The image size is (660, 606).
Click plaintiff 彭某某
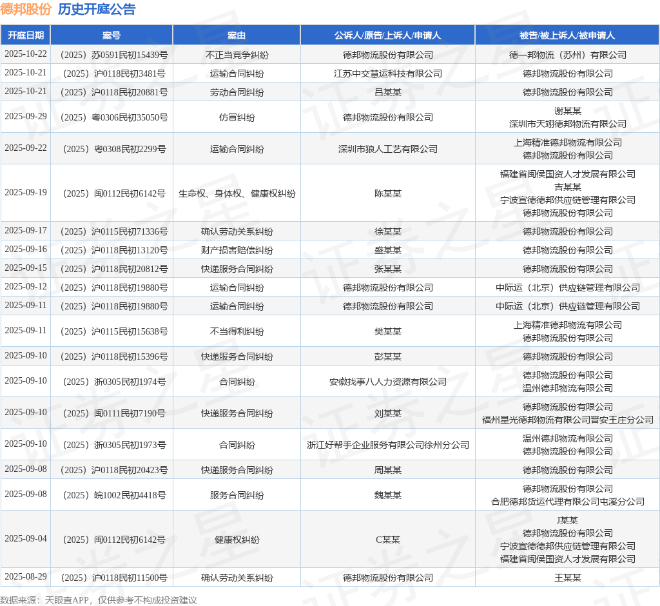pyautogui.click(x=387, y=357)
